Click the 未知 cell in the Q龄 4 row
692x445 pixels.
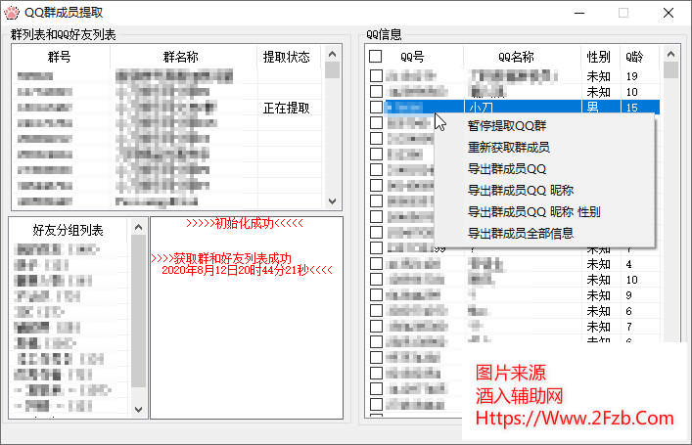tap(600, 264)
